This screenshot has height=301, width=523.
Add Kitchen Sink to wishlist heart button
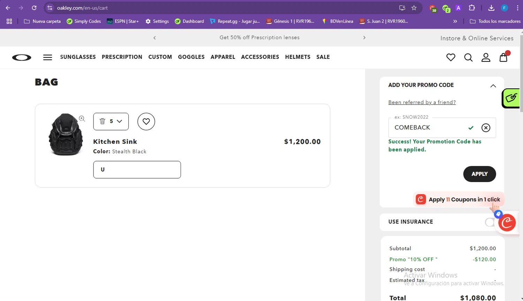pyautogui.click(x=146, y=121)
